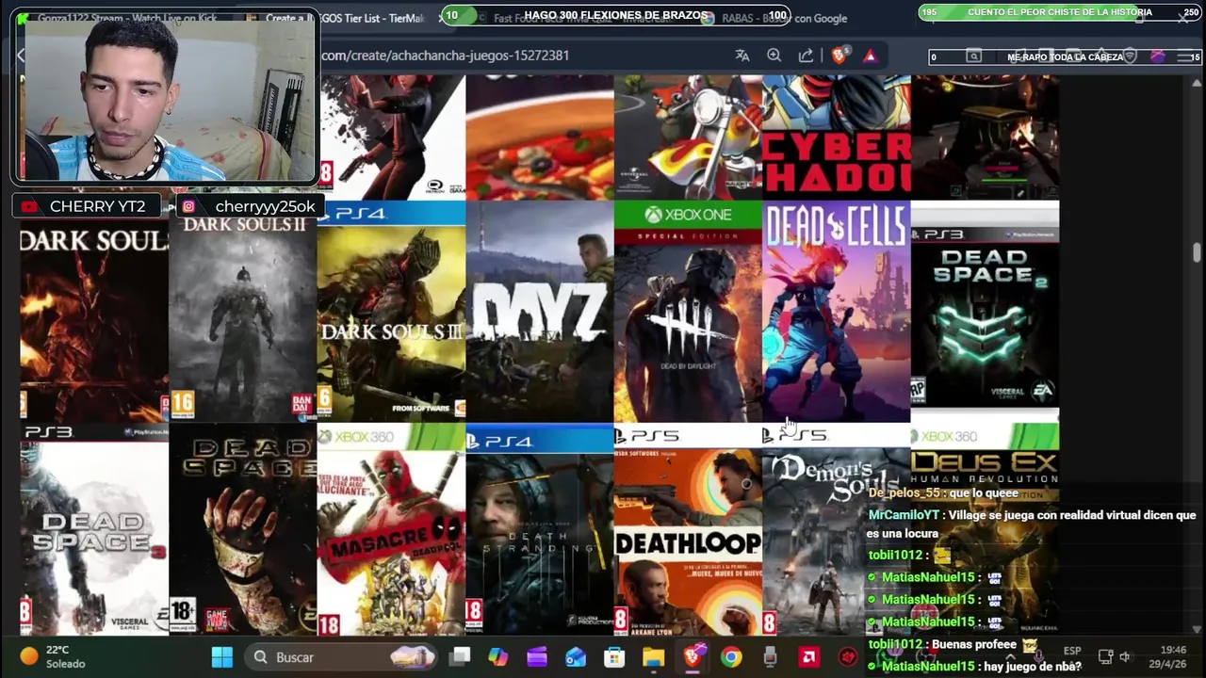Open the Windows Start menu
This screenshot has height=678, width=1206.
[222, 657]
